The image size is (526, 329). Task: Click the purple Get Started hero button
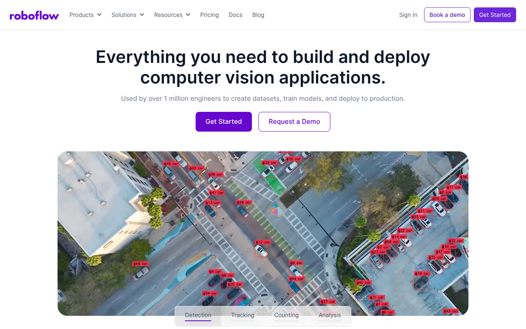[x=224, y=121]
